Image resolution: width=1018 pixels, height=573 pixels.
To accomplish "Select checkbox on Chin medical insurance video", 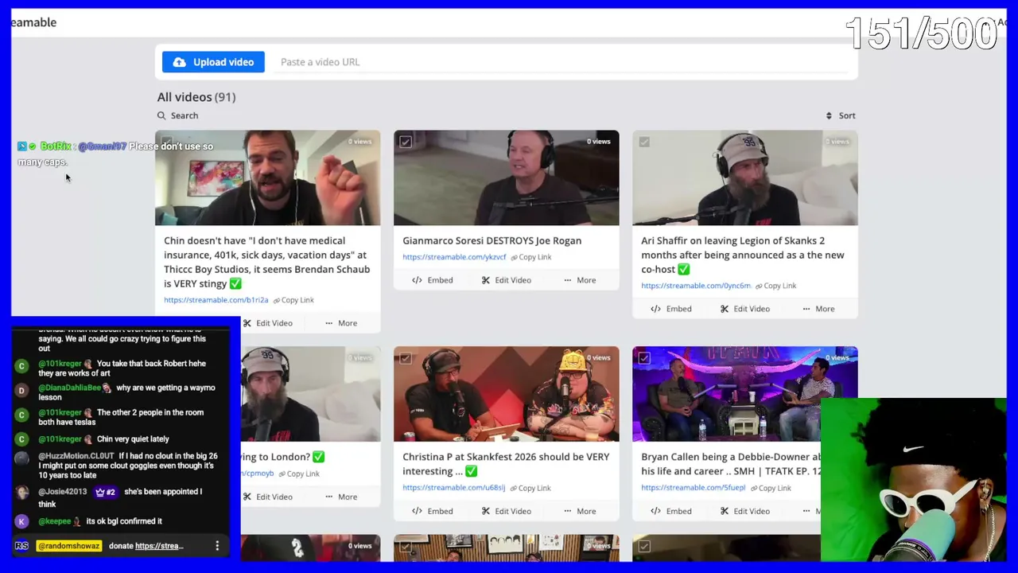I will tap(166, 142).
